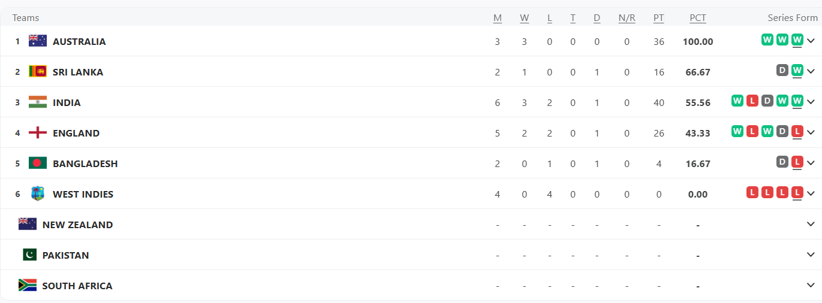The width and height of the screenshot is (822, 303).
Task: Expand the Pakistan row chevron
Action: pos(811,255)
